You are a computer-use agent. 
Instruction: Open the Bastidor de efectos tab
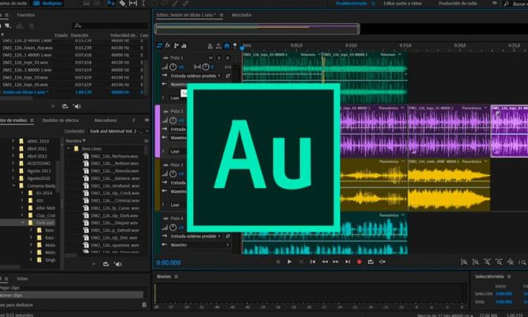pyautogui.click(x=62, y=120)
